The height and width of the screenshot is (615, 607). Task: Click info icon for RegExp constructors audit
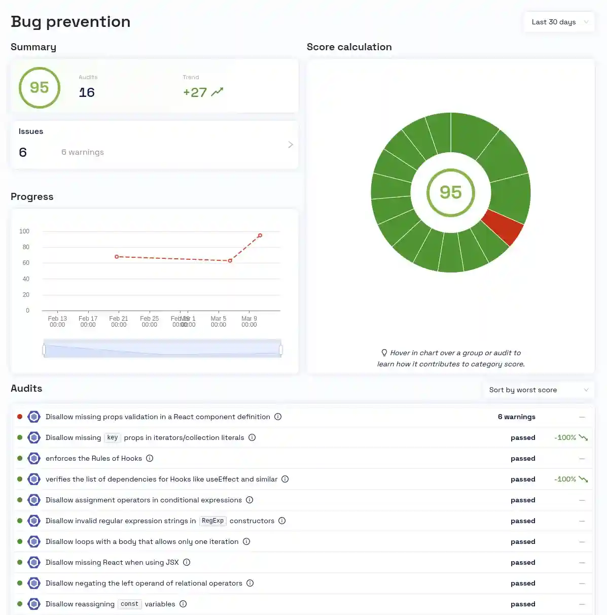coord(282,521)
